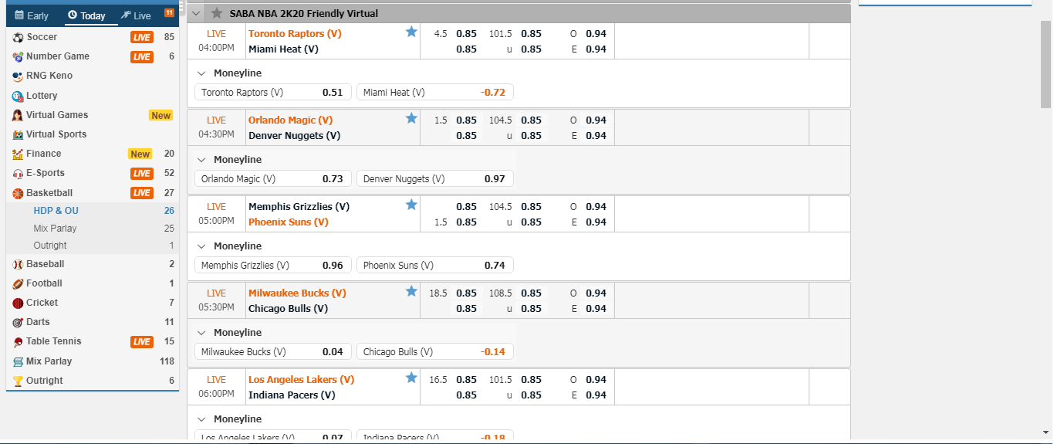Image resolution: width=1054 pixels, height=444 pixels.
Task: Click the scrollbar down arrow
Action: coord(1046,432)
